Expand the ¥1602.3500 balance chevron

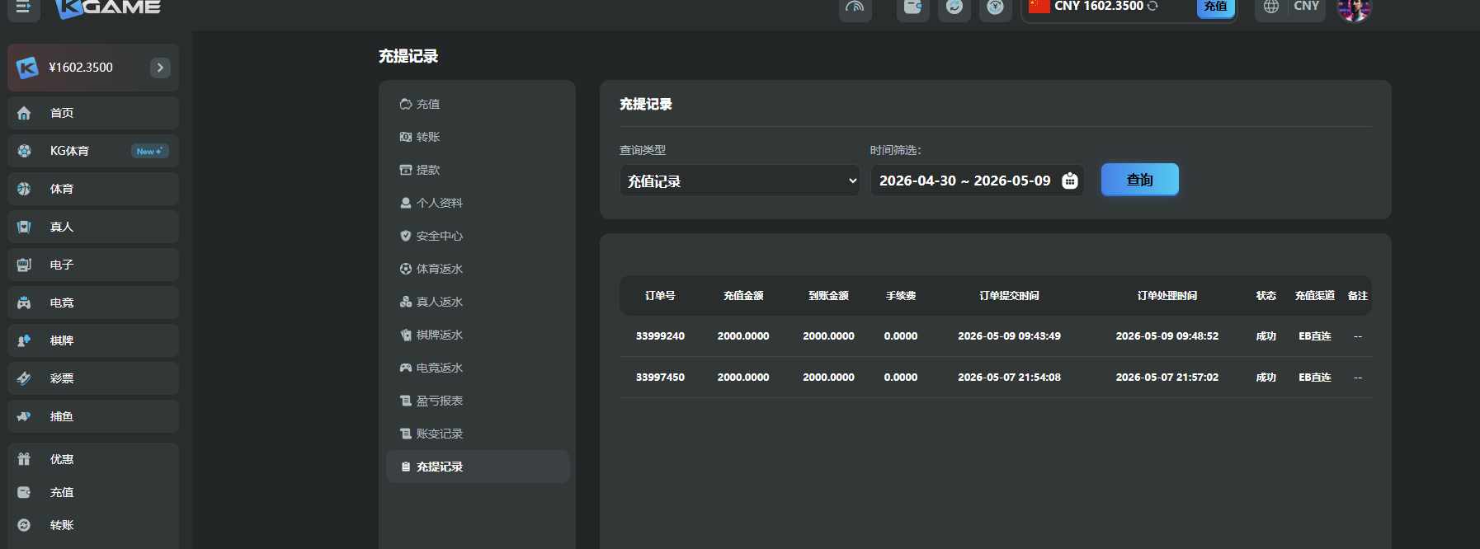160,68
